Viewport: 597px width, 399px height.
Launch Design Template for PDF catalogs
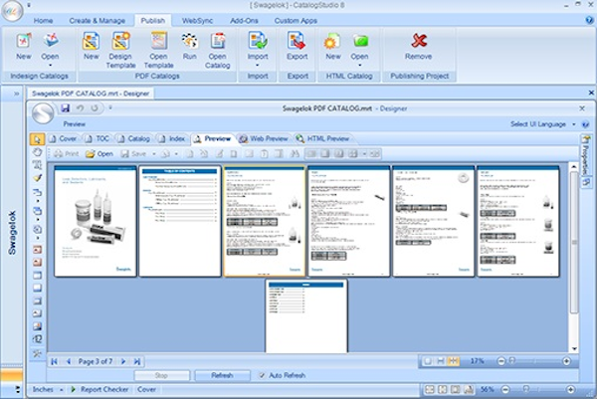click(120, 50)
